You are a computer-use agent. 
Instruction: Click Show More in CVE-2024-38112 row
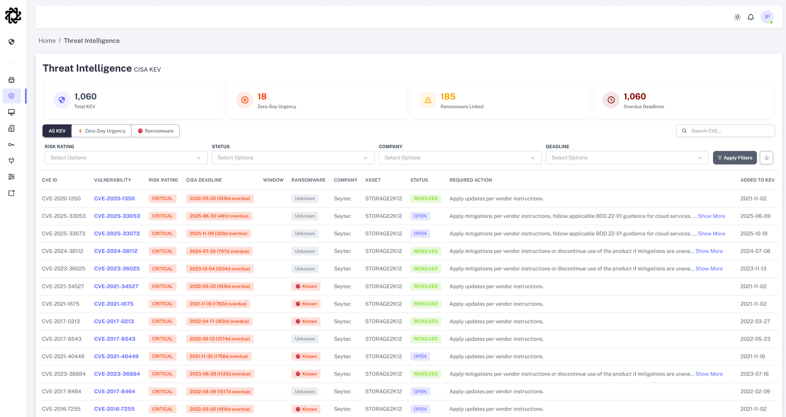click(709, 251)
